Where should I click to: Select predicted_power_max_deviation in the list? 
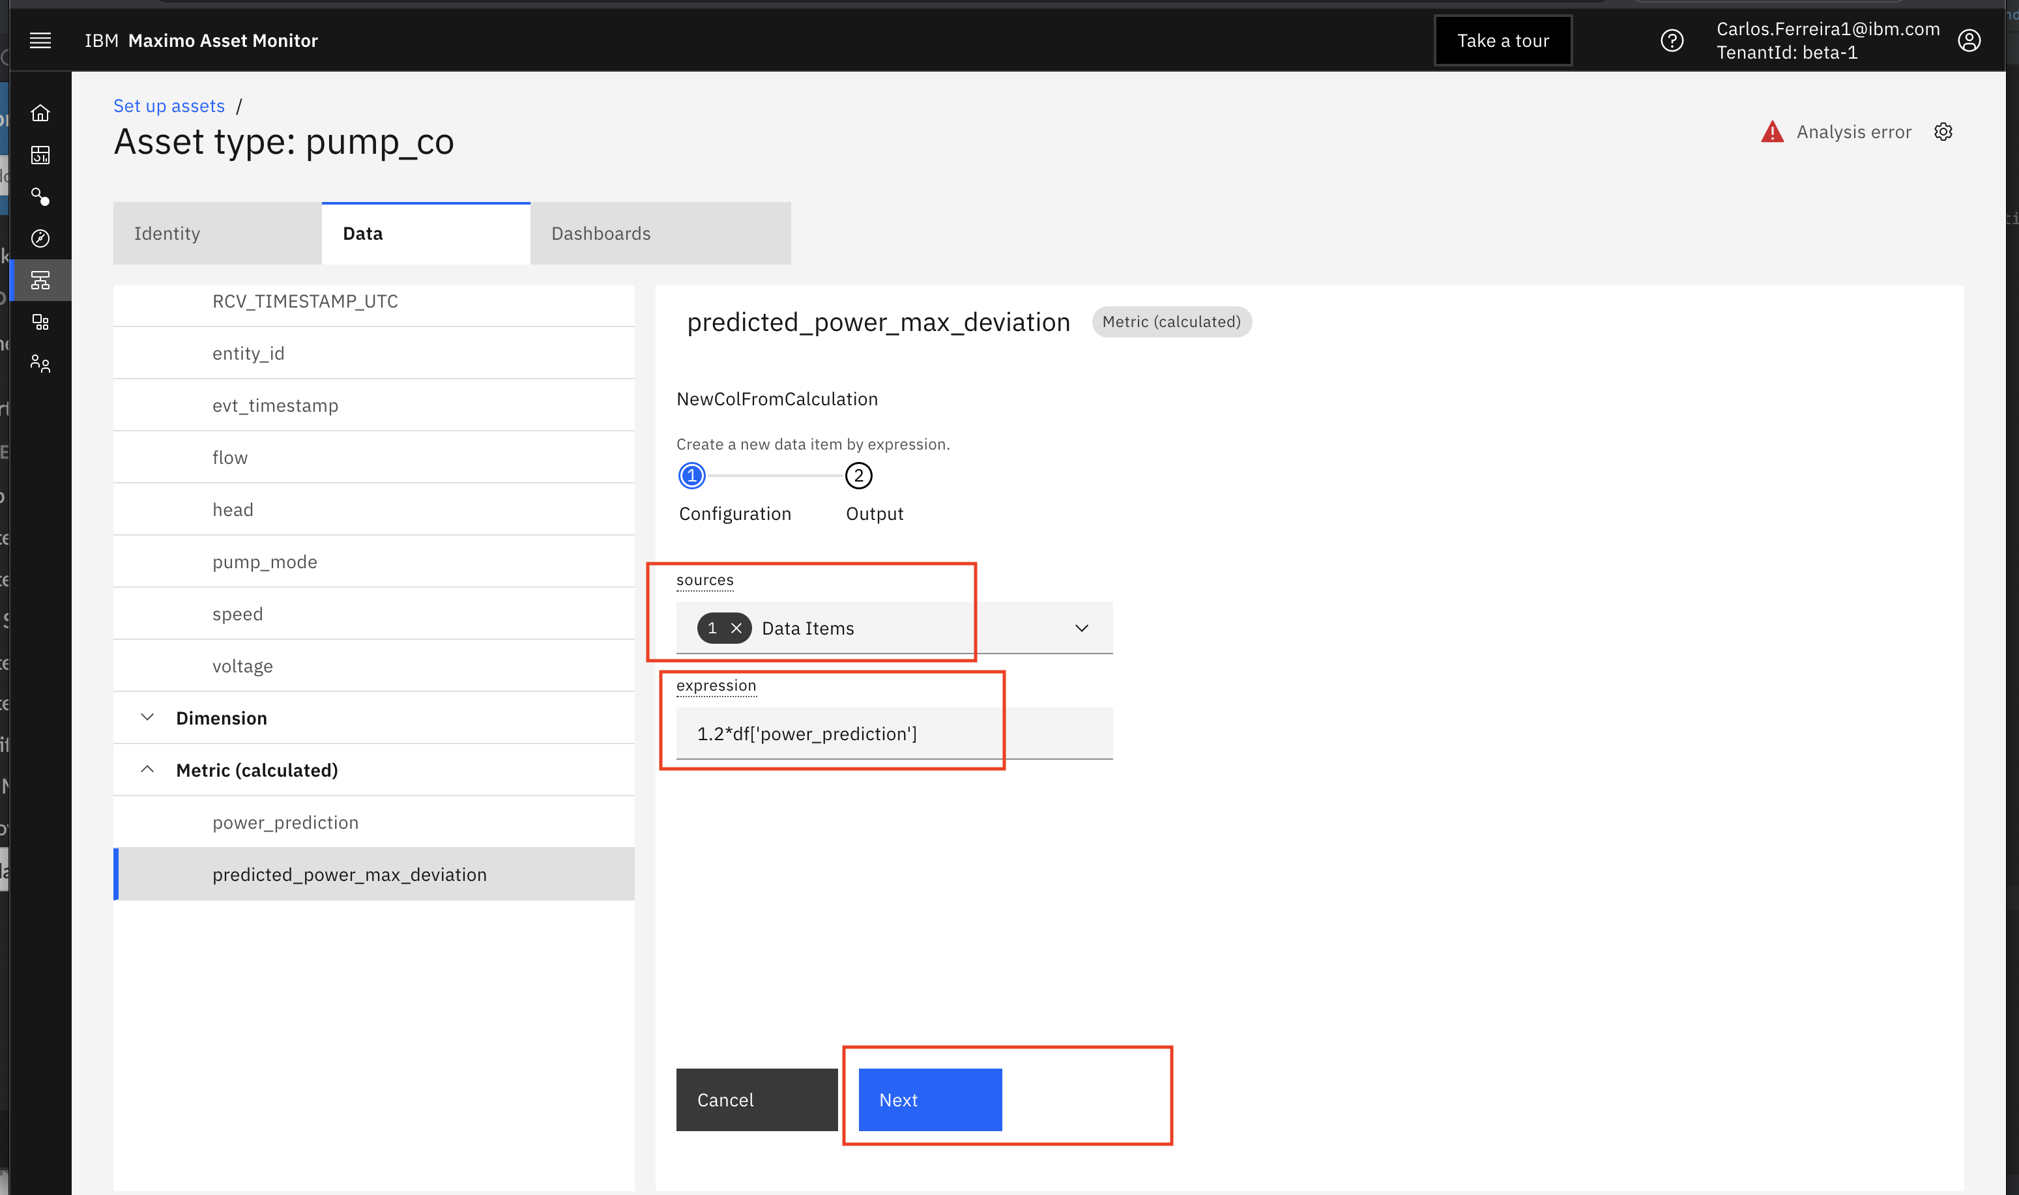coord(373,874)
